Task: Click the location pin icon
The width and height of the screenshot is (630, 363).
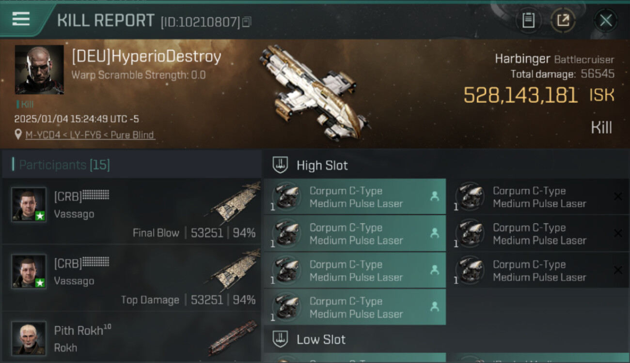Action: pos(18,135)
